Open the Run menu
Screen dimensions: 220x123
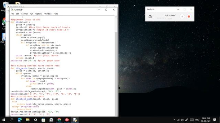[x=31, y=14]
